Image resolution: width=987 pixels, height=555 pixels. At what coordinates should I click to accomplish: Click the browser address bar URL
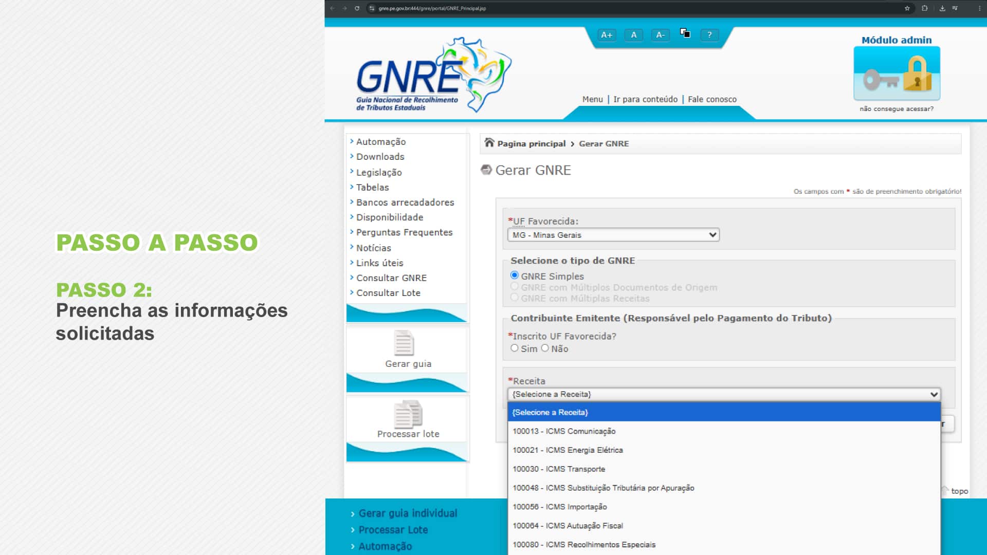[x=432, y=8]
